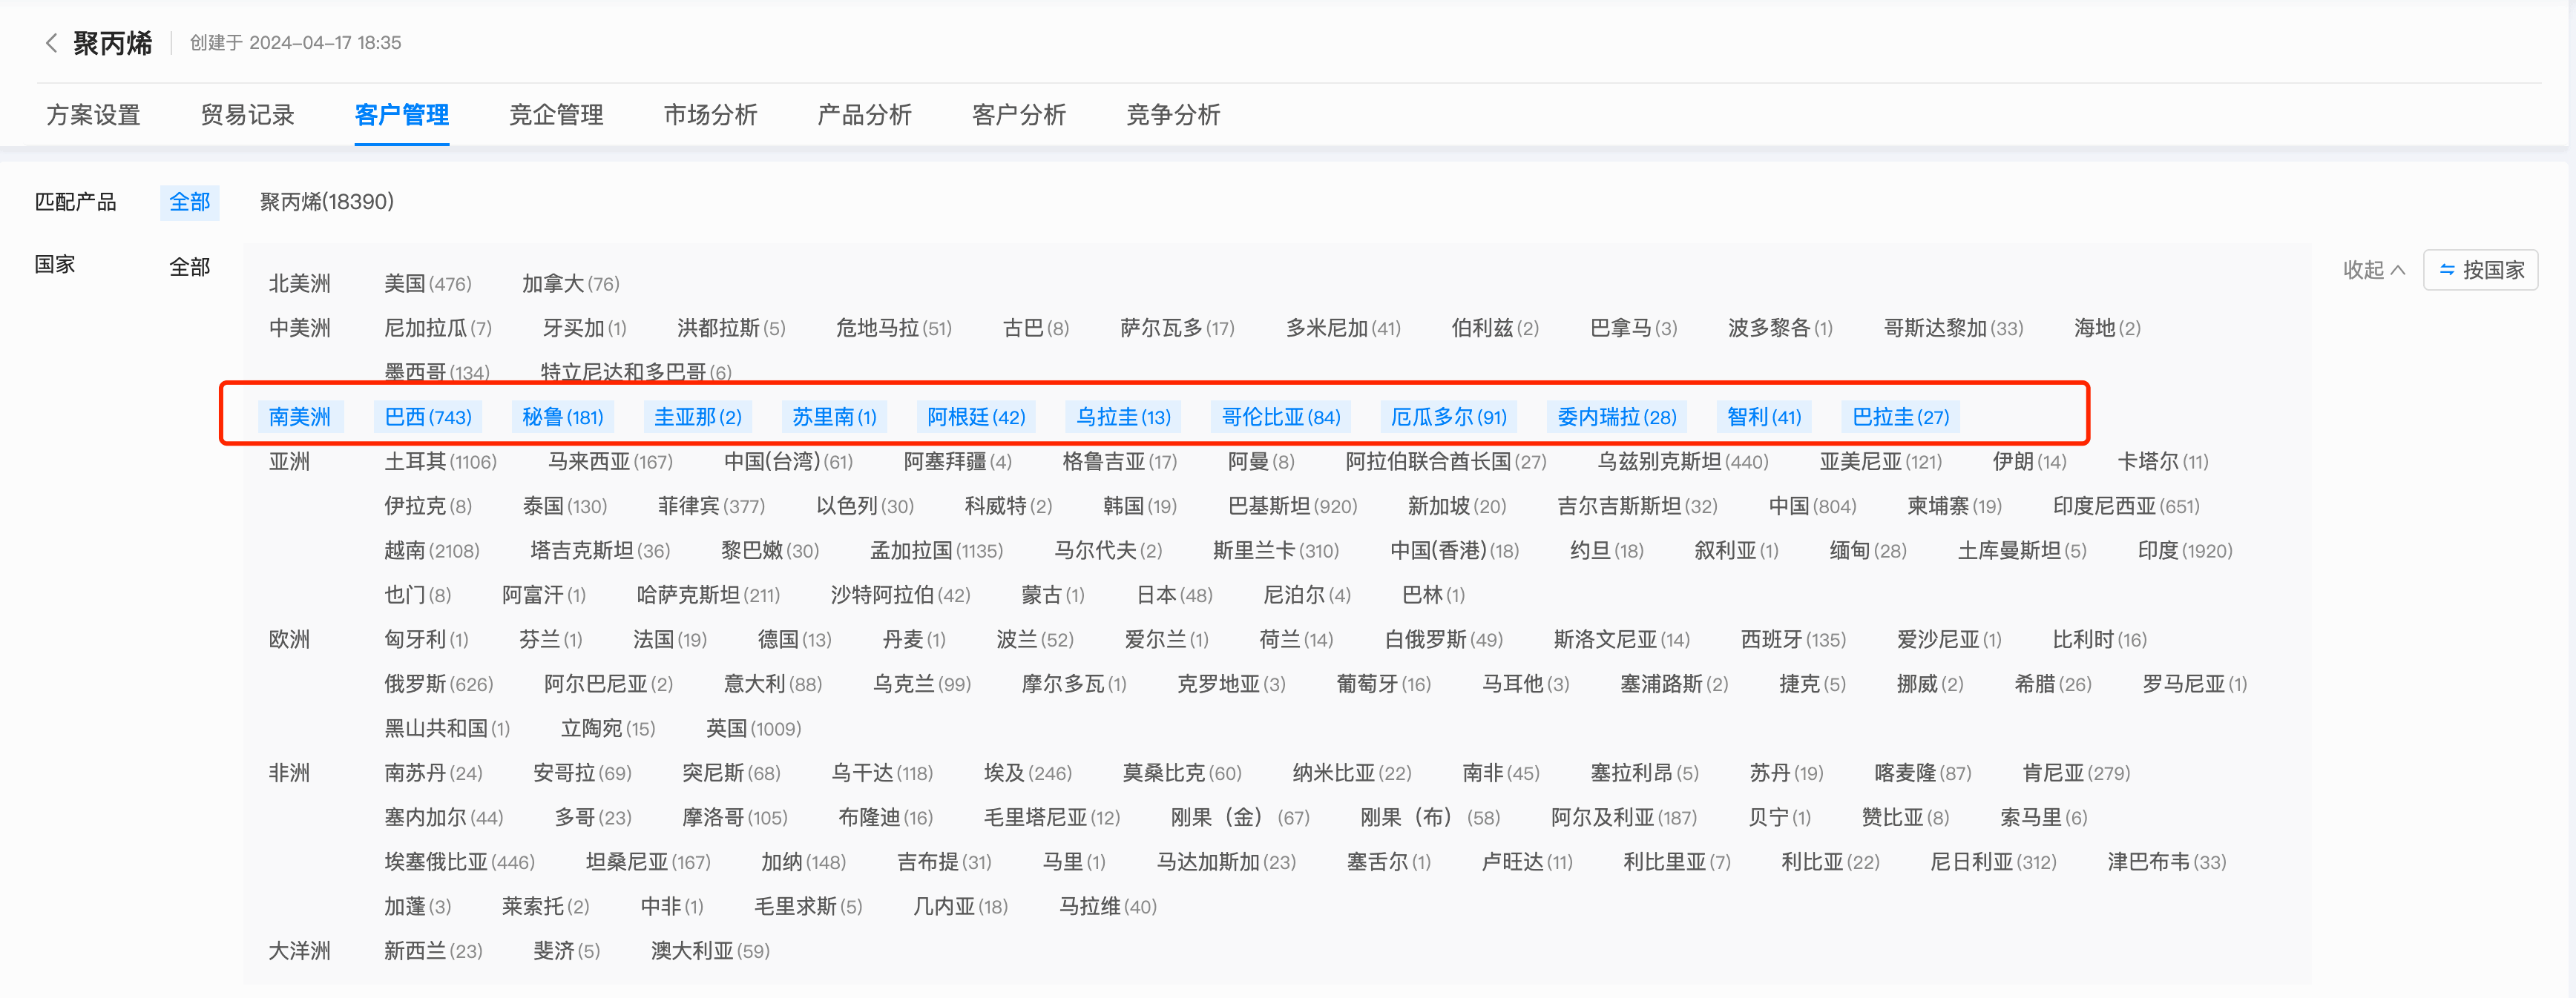2576x998 pixels.
Task: Select 美国(476) under 北美洲
Action: click(x=428, y=282)
